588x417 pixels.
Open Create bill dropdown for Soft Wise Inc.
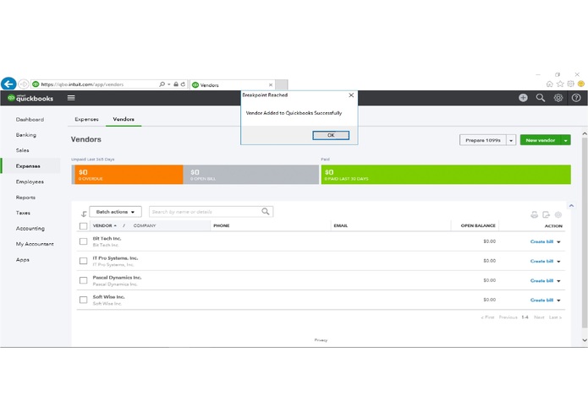coord(558,301)
